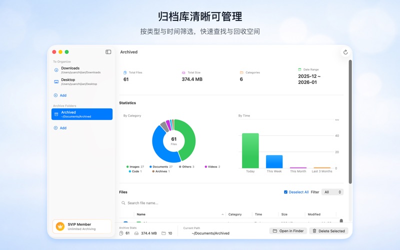
Task: Click the Desktop monitor icon
Action: pyautogui.click(x=56, y=81)
